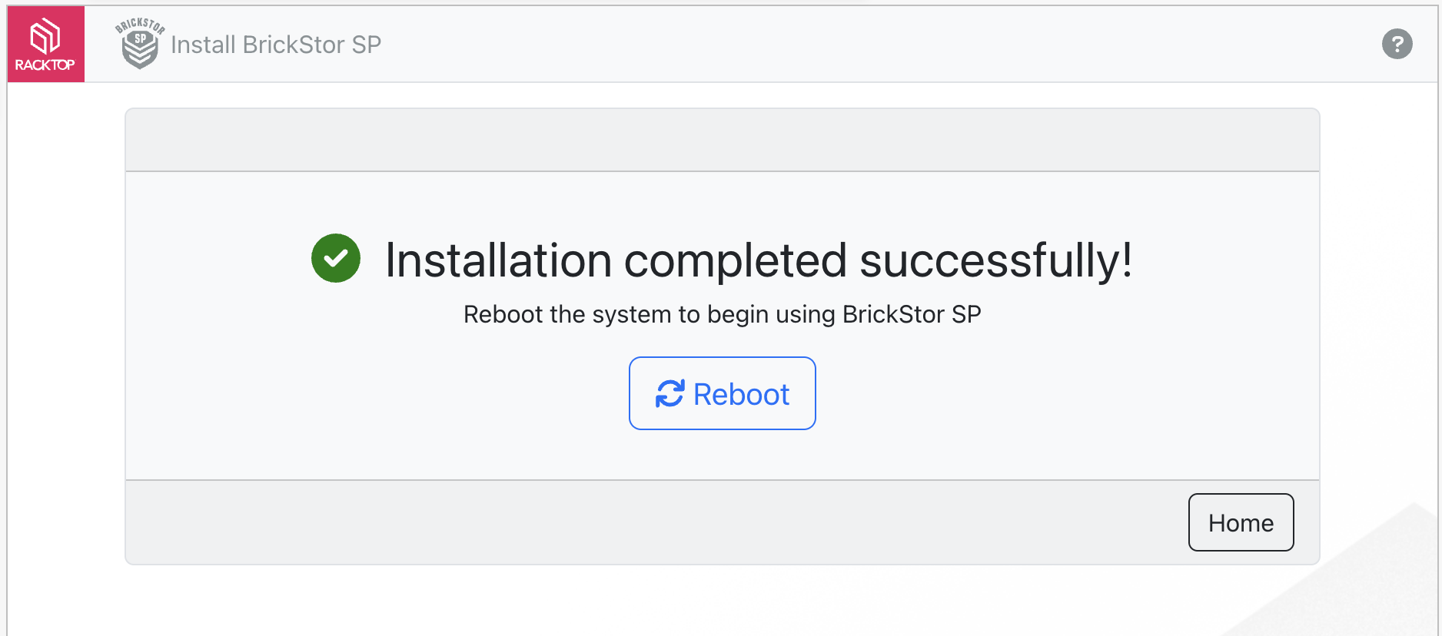Select the SP emblem in the BrickStor logo

point(140,37)
